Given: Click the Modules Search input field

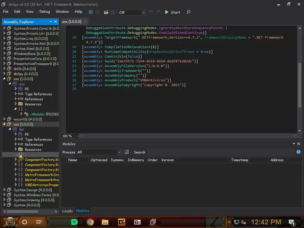Looking at the screenshot, I should coord(221,152).
